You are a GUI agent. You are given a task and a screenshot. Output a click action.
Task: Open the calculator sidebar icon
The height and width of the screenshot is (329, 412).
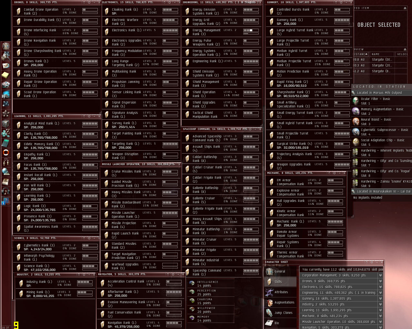[6, 143]
